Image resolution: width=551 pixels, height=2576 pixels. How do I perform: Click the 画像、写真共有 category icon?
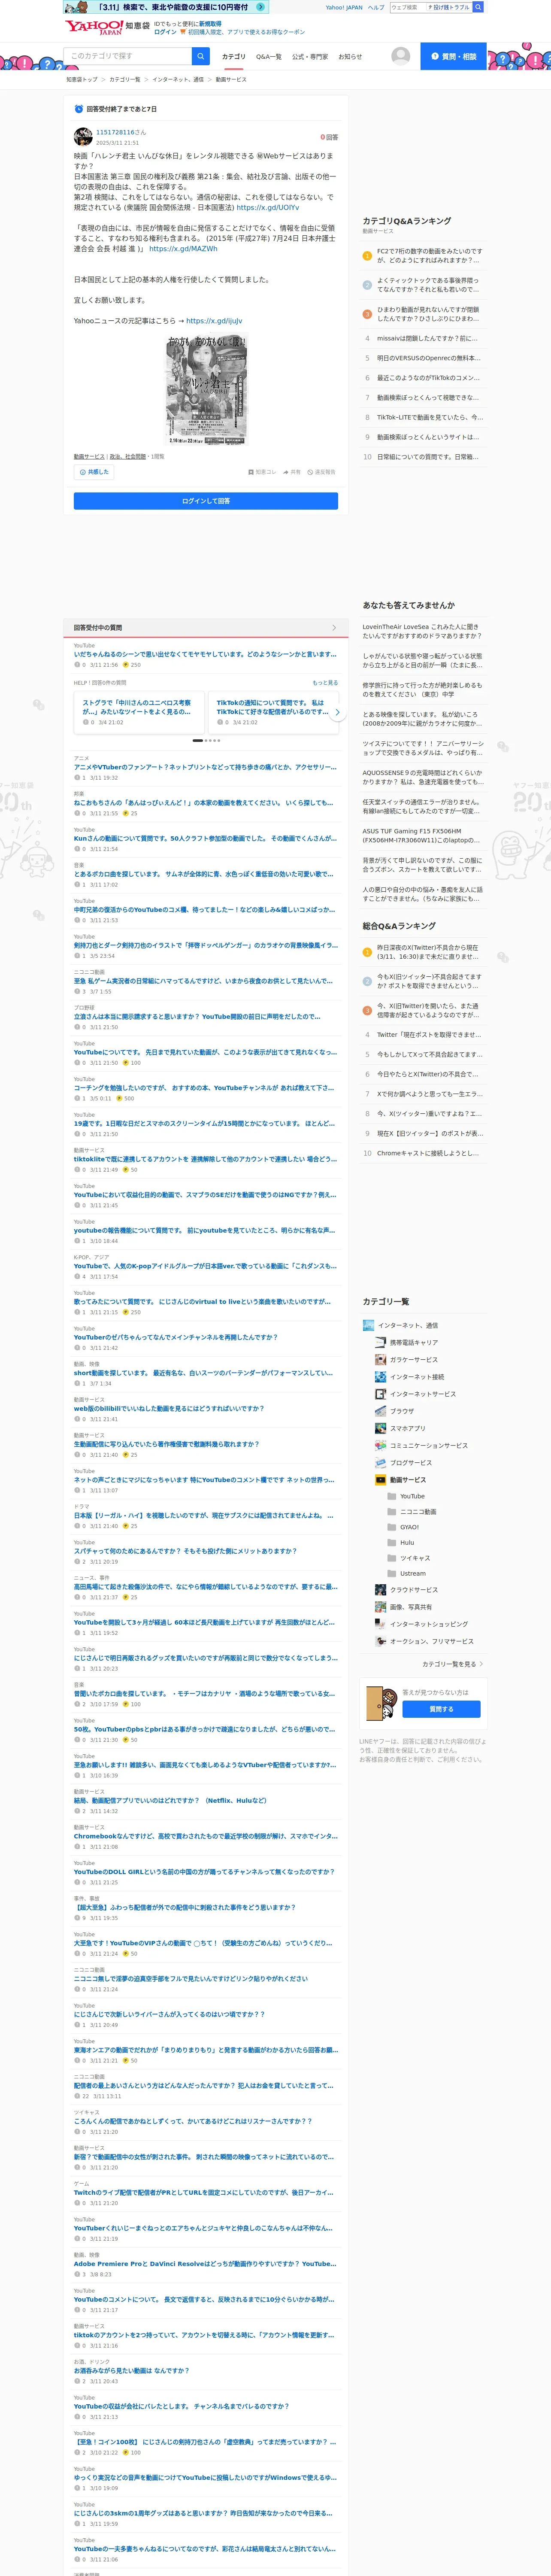click(x=381, y=1607)
